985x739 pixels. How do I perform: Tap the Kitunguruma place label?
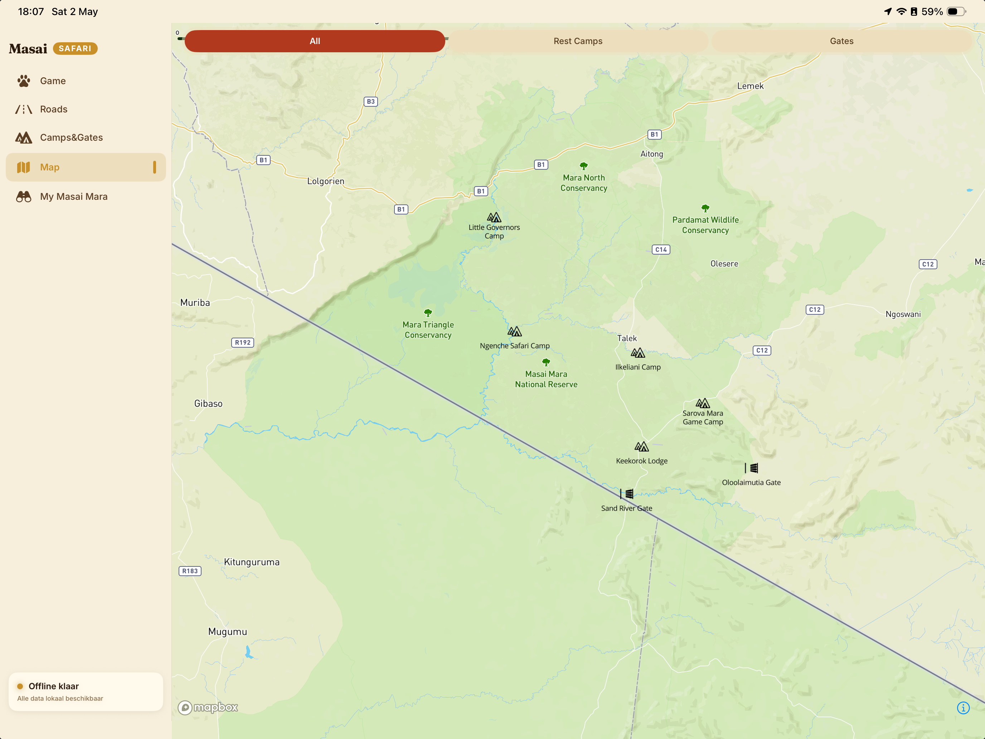252,562
